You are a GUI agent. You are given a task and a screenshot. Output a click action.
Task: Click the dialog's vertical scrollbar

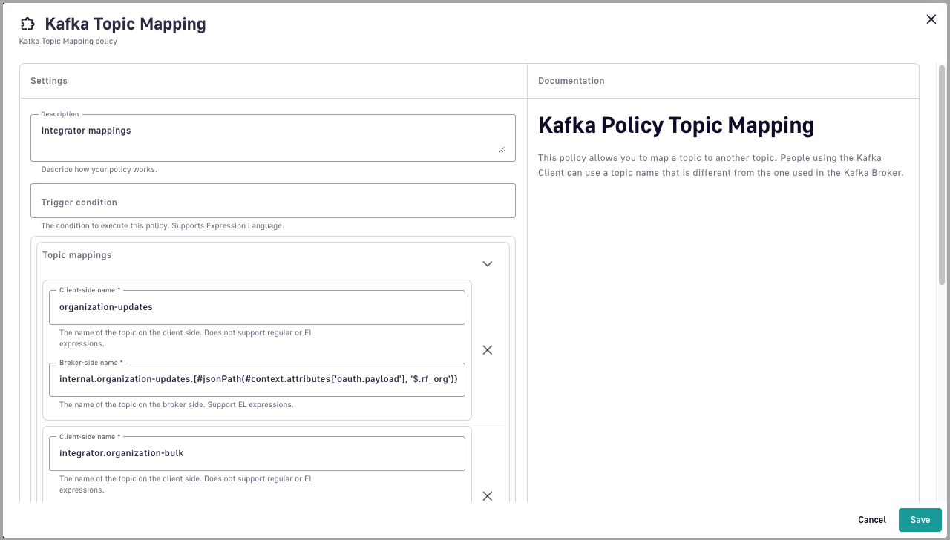tap(942, 175)
